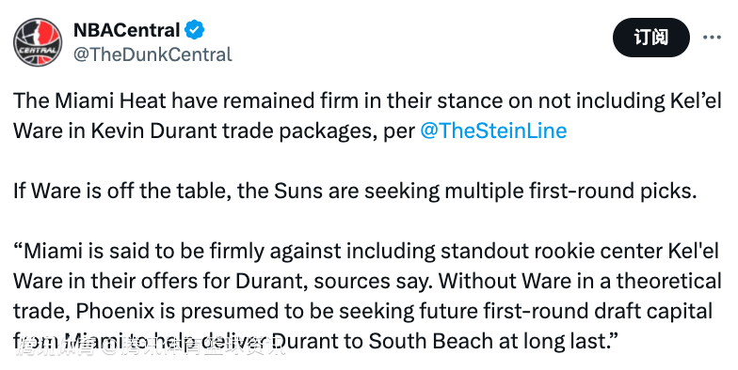Screen dimensions: 738x370
Task: Follow the @TheSteinLine mention link
Action: pyautogui.click(x=493, y=131)
